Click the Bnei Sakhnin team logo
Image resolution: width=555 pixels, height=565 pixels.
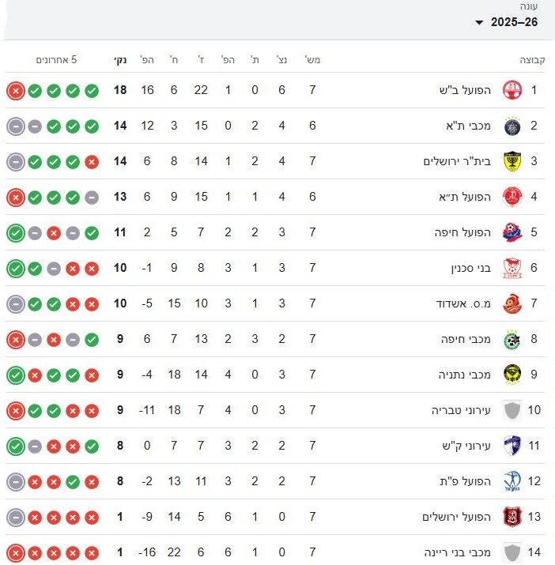pyautogui.click(x=512, y=268)
